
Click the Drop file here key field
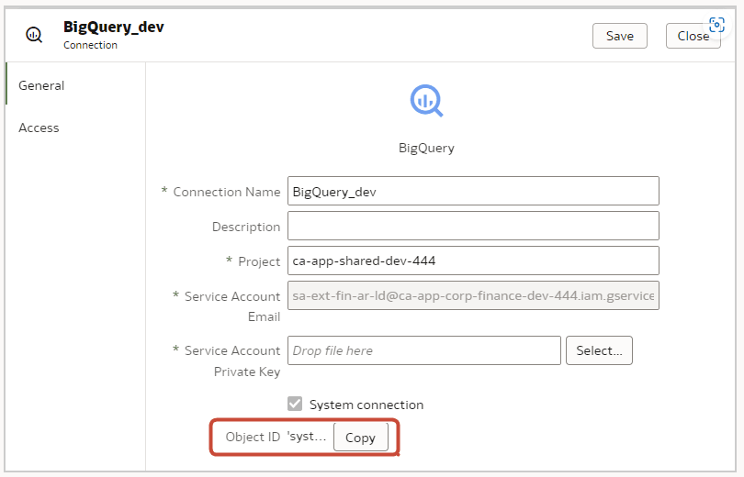424,350
